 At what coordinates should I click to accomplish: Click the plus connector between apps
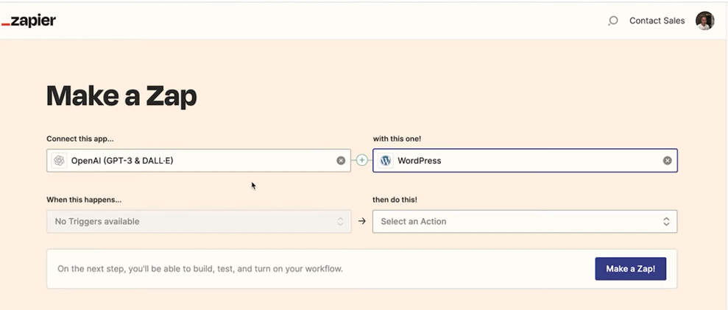(361, 160)
